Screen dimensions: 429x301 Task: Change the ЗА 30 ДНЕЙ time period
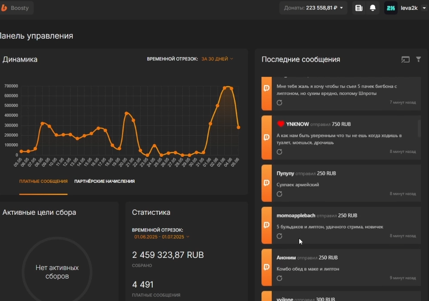217,59
